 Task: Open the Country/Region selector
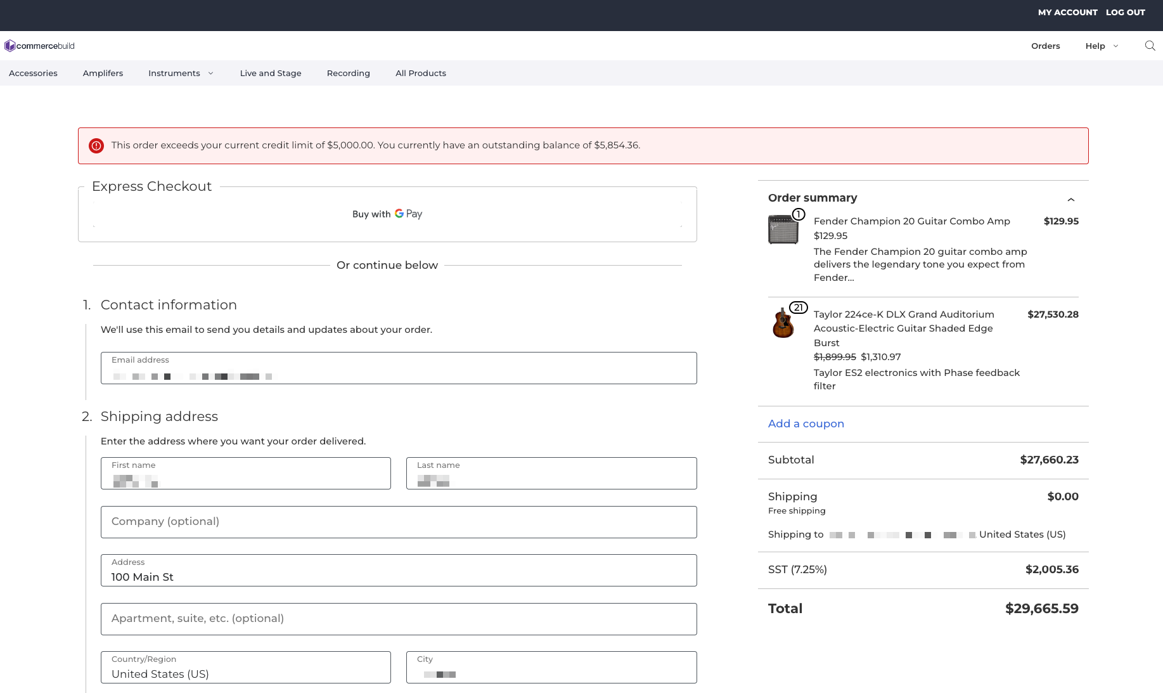(246, 668)
